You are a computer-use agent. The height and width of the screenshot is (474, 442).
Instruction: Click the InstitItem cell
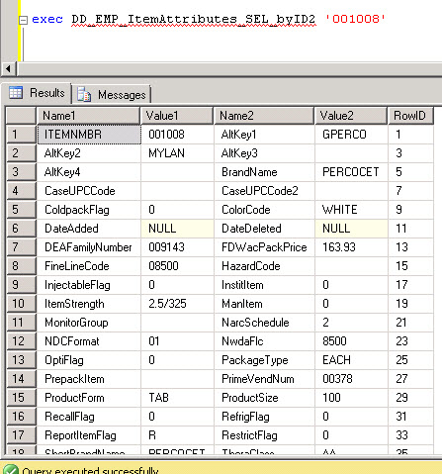pos(264,285)
